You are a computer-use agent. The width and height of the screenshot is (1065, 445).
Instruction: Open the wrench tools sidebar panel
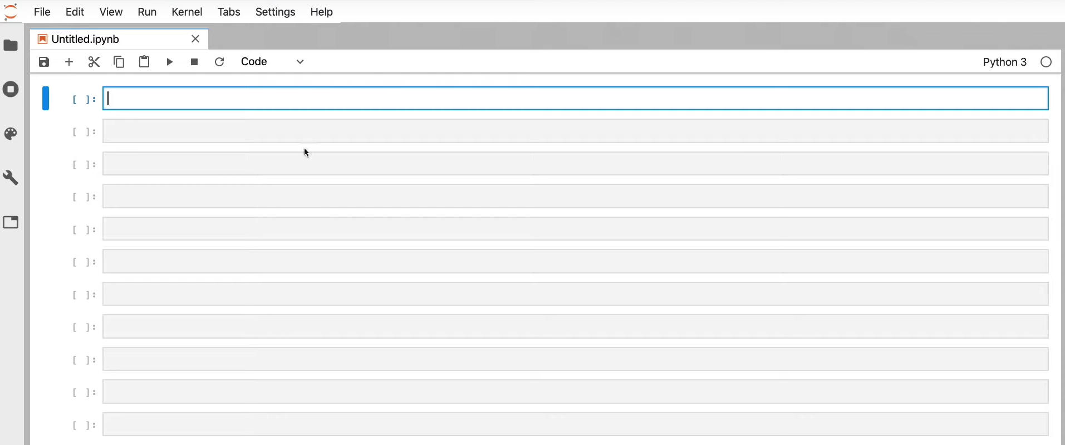point(11,178)
